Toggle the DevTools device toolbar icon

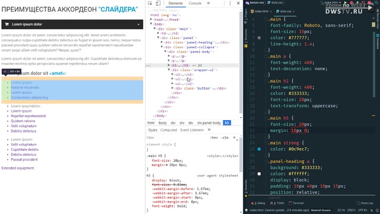tap(158, 3)
